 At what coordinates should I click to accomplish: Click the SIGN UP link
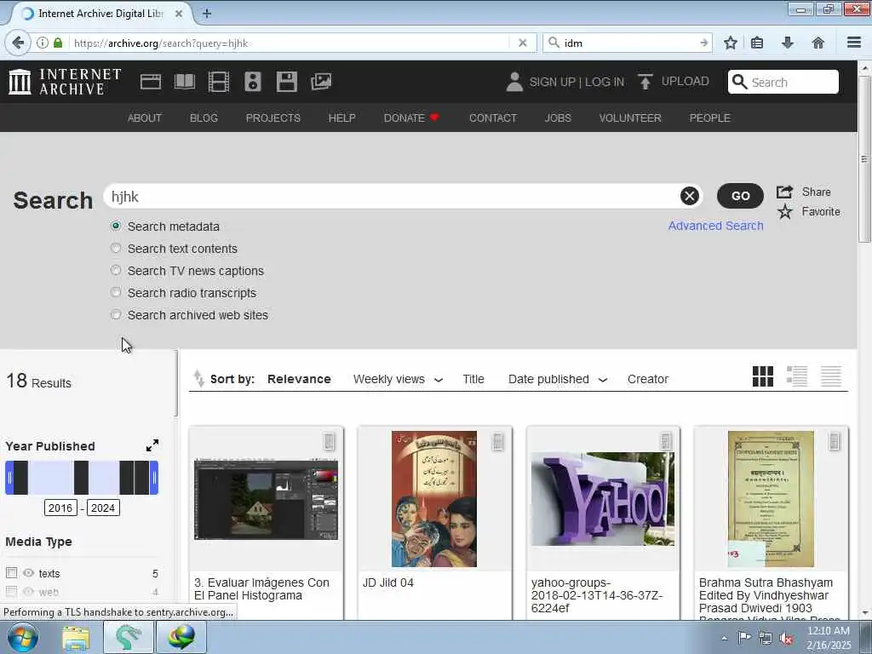[552, 82]
